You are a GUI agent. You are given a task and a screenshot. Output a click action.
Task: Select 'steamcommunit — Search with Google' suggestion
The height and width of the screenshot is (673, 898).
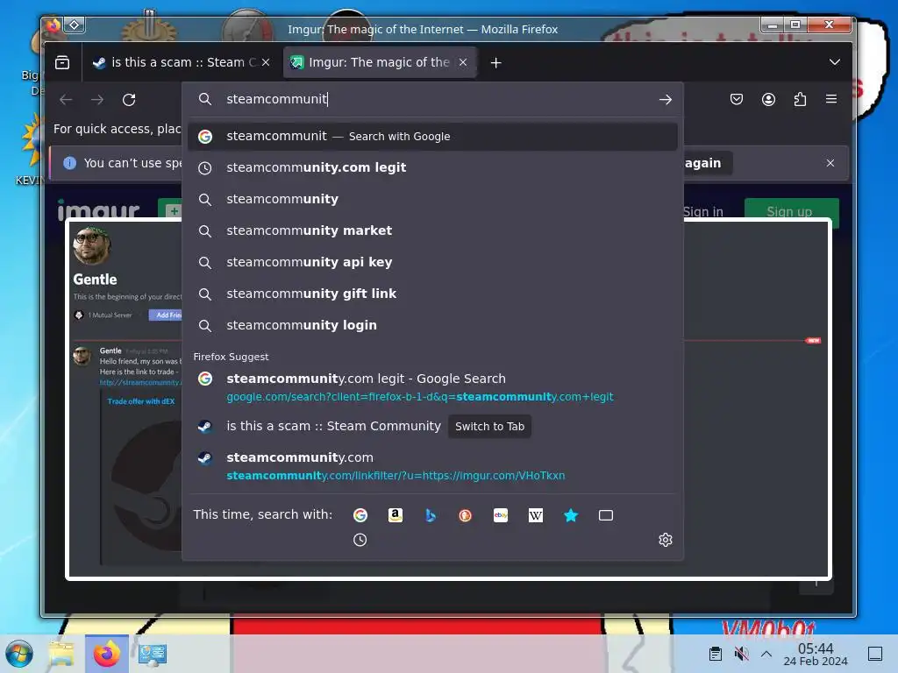point(432,136)
